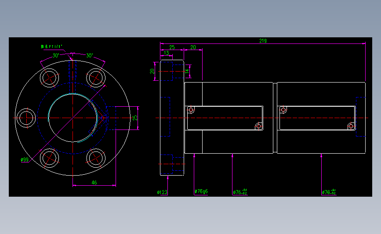This screenshot has width=381, height=234.
Task: Click the rightmost ø76 toleranced diameter label
Action: coord(329,192)
